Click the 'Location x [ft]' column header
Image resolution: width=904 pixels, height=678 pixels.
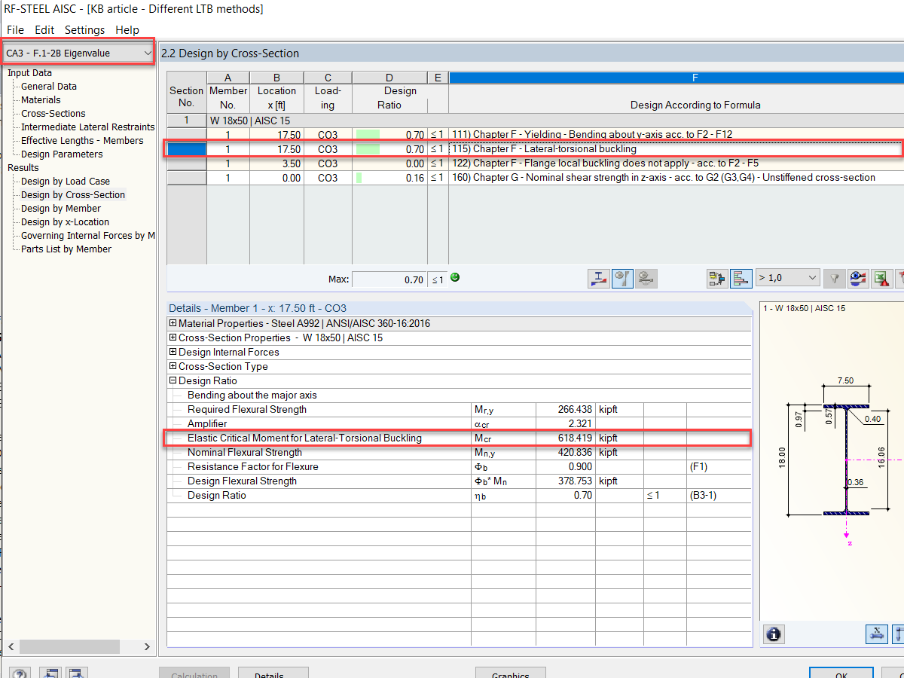coord(276,98)
